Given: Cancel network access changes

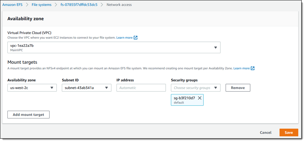Looking at the screenshot, I should pyautogui.click(x=265, y=133).
